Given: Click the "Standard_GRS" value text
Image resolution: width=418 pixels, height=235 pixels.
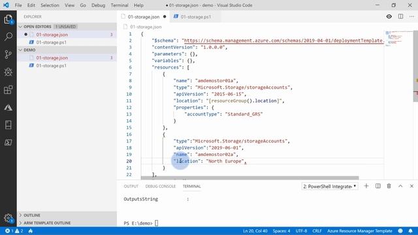Looking at the screenshot, I should (244, 114).
